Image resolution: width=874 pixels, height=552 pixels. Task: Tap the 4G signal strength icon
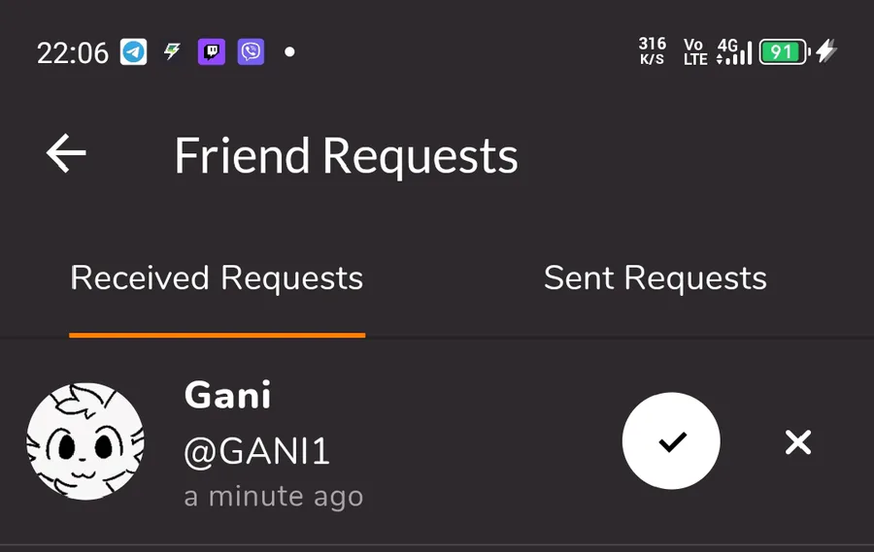[735, 51]
